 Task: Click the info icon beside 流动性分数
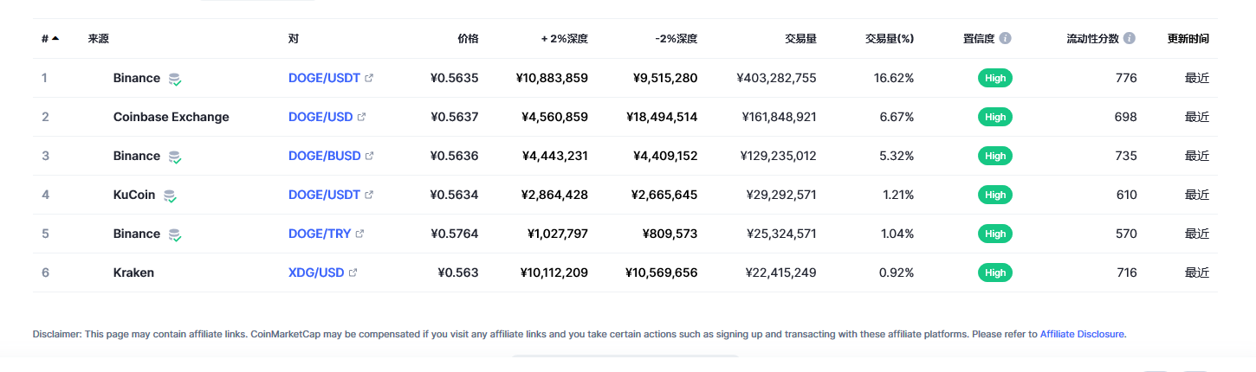tap(1130, 39)
